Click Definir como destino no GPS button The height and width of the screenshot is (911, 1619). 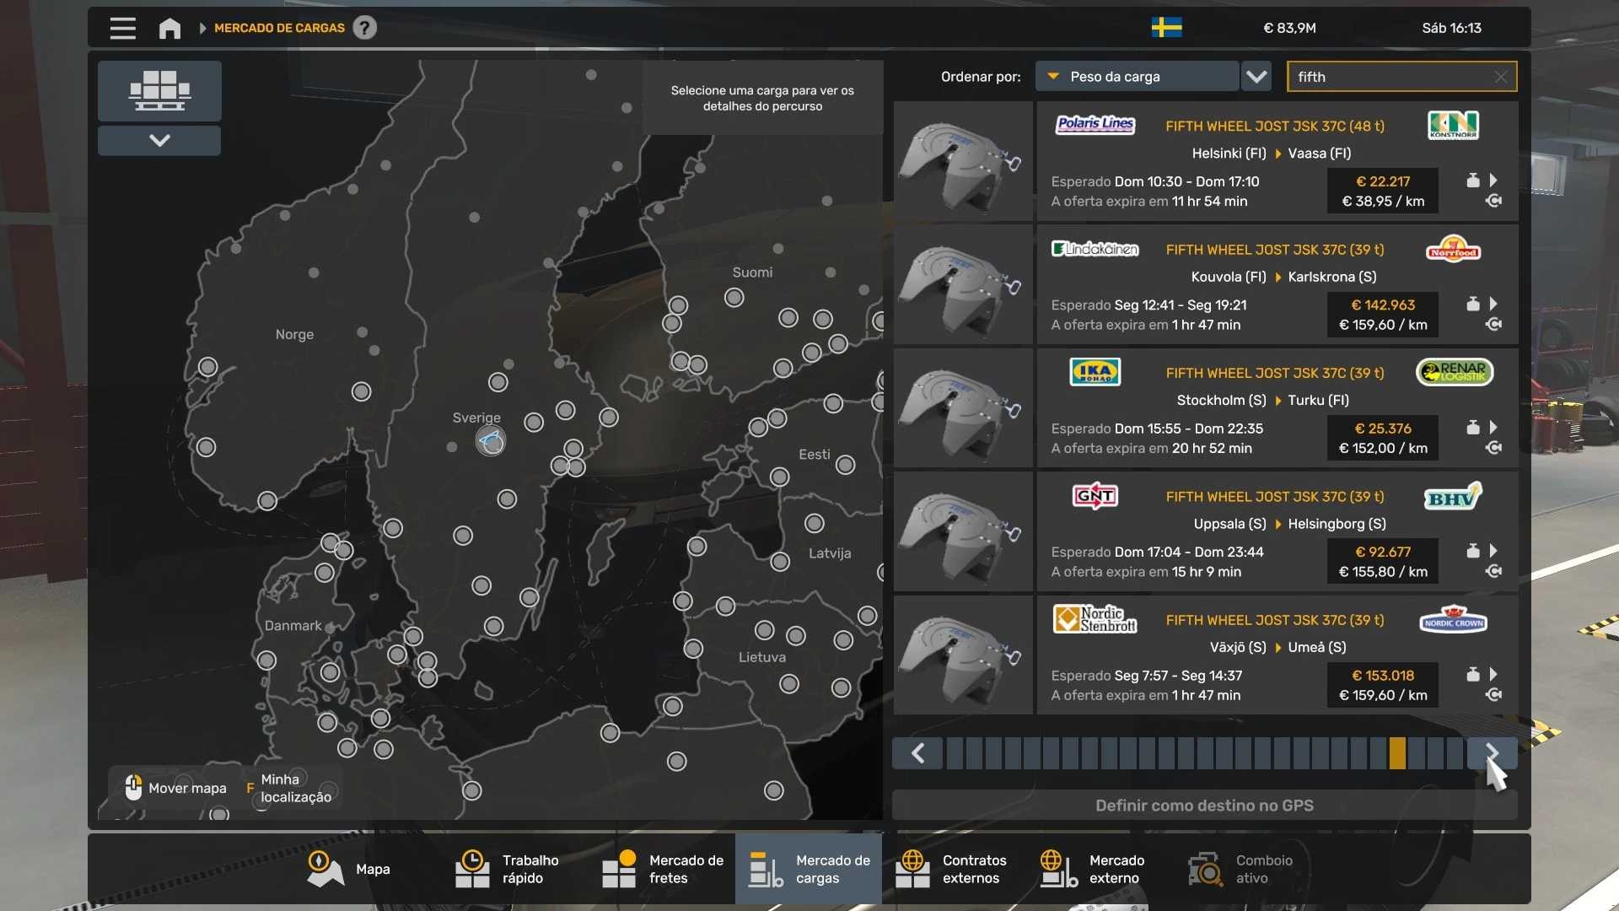(x=1204, y=806)
